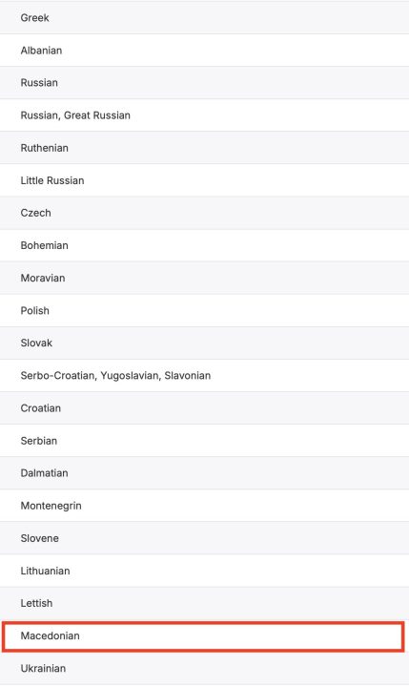
Task: Choose the Bohemian entry
Action: (204, 245)
